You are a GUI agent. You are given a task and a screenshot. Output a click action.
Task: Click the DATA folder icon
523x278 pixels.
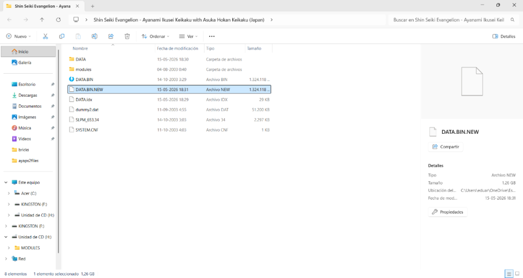click(71, 59)
